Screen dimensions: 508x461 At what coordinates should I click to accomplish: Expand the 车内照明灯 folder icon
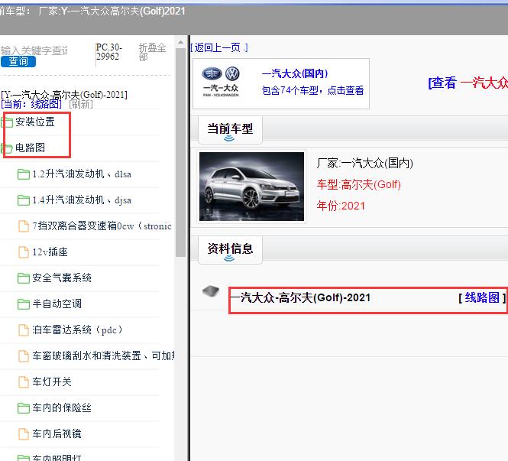24,458
